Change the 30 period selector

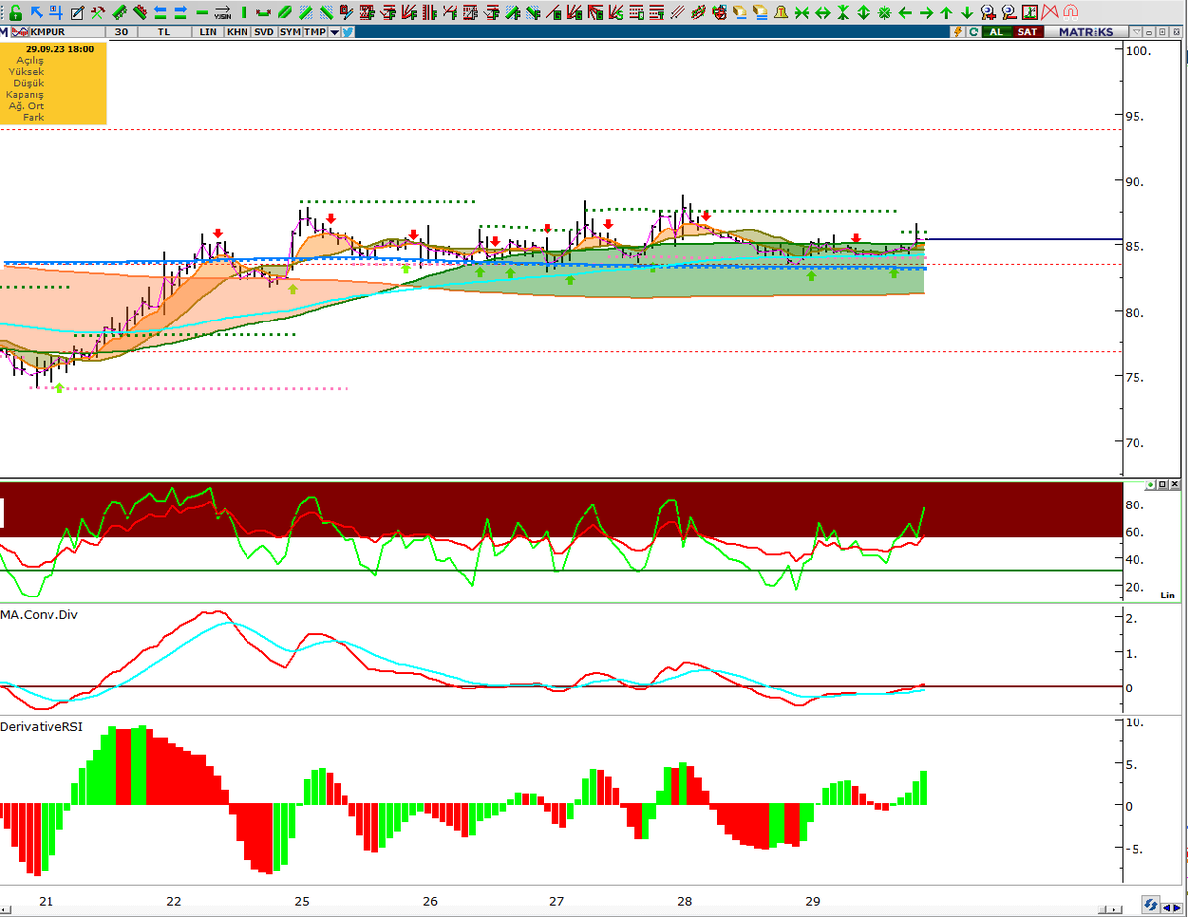coord(121,32)
